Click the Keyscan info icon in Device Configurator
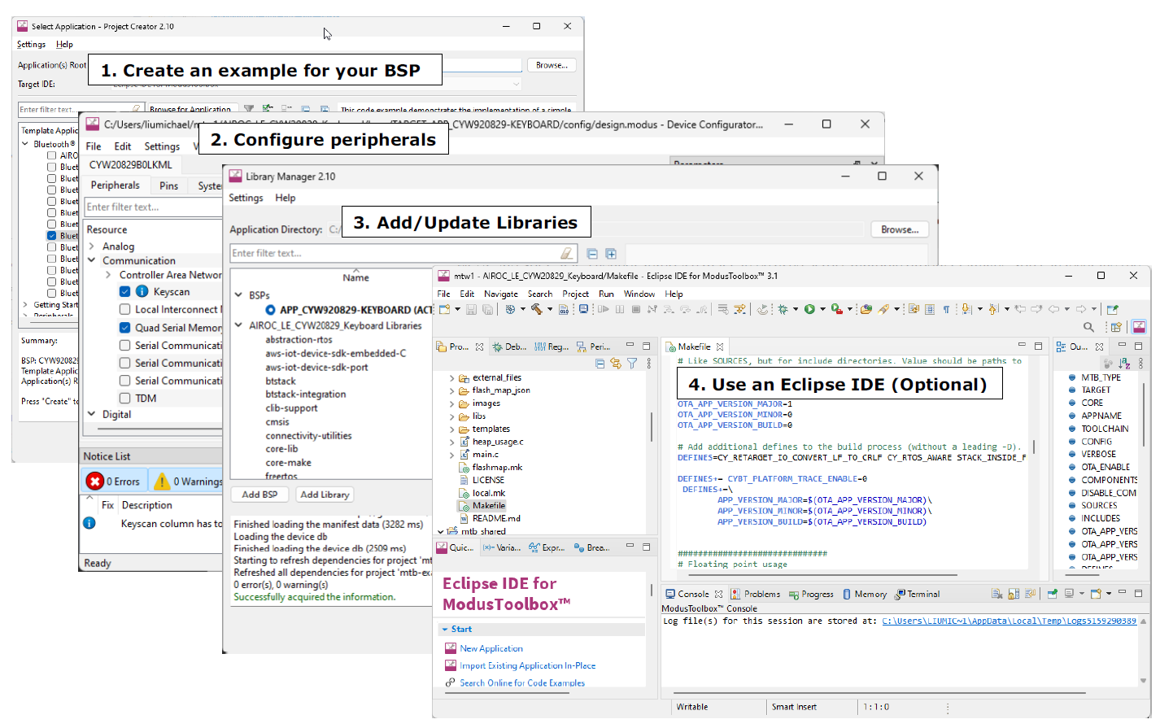Viewport: 1160px width, 728px height. click(142, 291)
